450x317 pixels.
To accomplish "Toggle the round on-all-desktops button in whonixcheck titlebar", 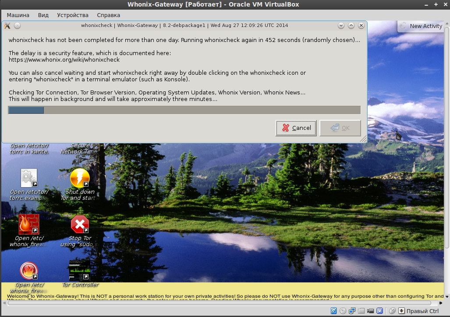I will pyautogui.click(x=17, y=26).
